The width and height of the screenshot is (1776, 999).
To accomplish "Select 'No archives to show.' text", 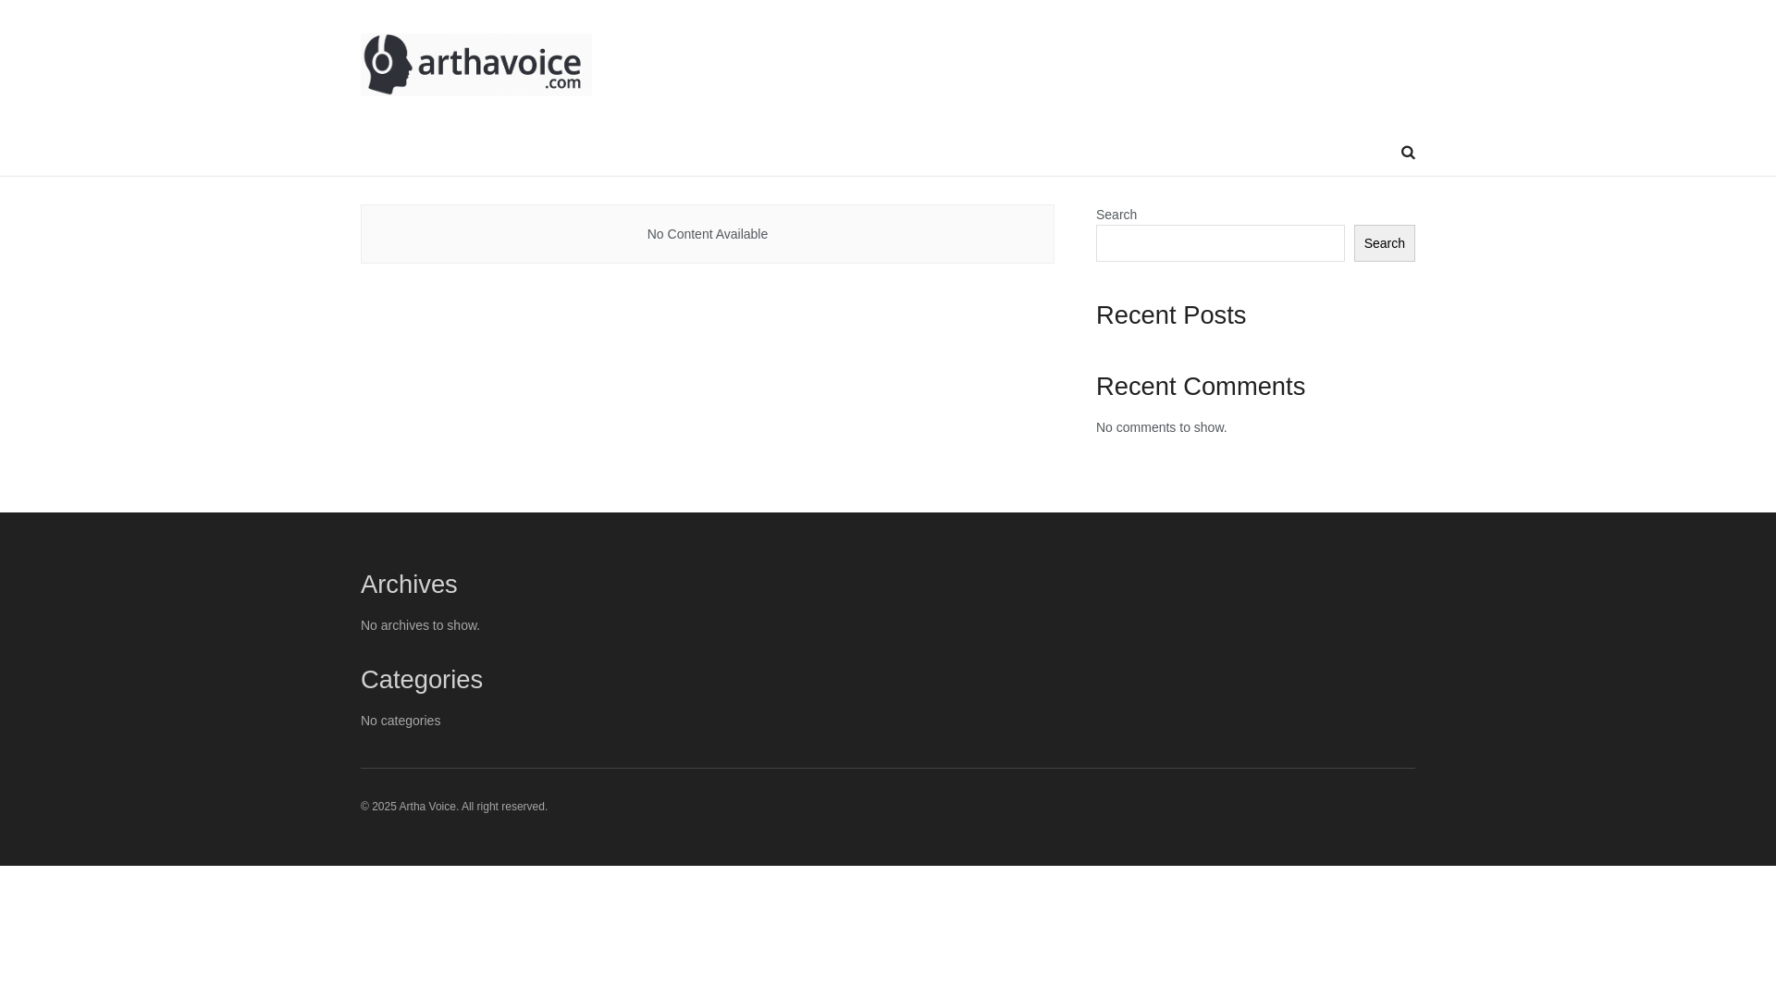I will (420, 625).
